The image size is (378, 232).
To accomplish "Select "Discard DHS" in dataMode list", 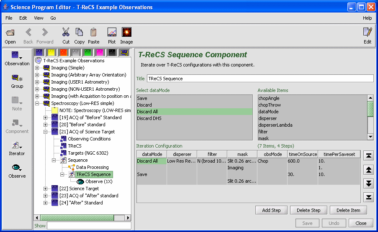I will 195,118.
